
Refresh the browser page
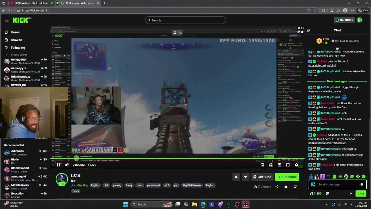[x=11, y=10]
